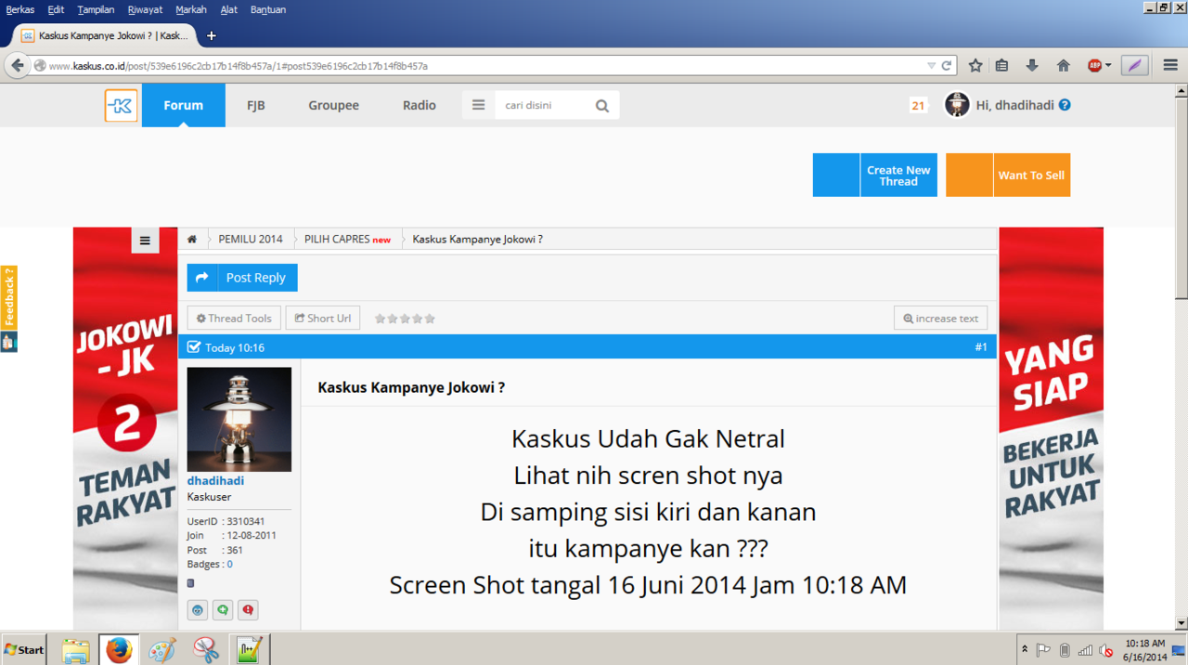Open the bookmarks list icon
The height and width of the screenshot is (665, 1188).
[x=1001, y=66]
